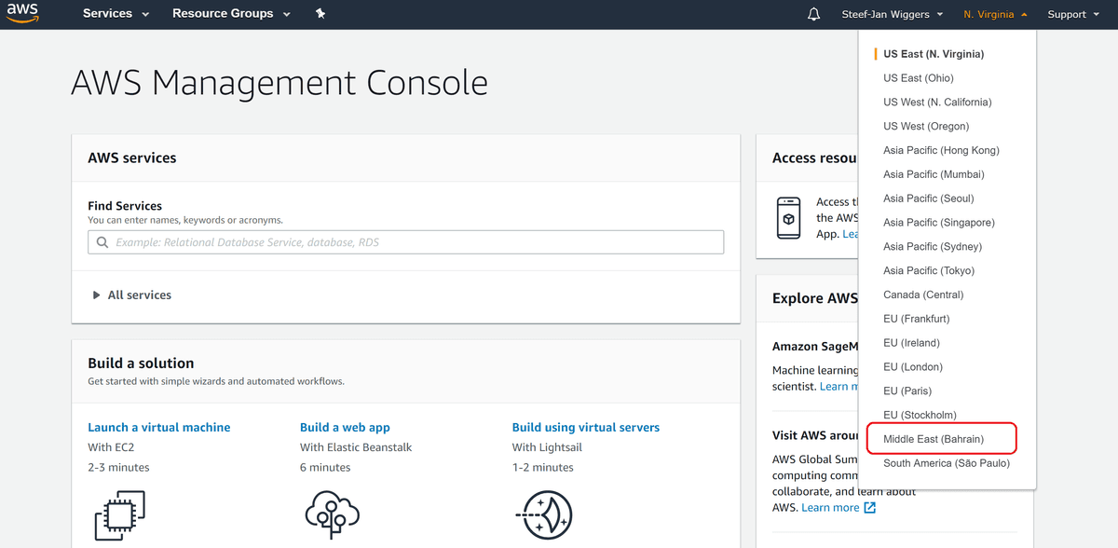Open Build a web app link
Image resolution: width=1118 pixels, height=548 pixels.
click(x=345, y=428)
